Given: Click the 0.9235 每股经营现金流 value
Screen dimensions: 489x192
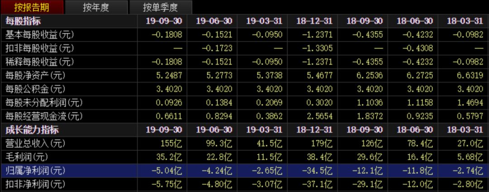Looking at the screenshot, I should tap(420, 117).
